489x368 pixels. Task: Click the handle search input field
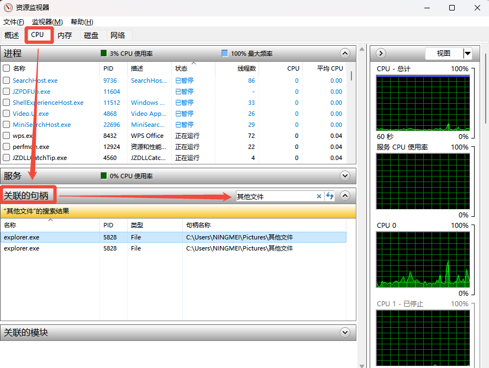pos(275,196)
